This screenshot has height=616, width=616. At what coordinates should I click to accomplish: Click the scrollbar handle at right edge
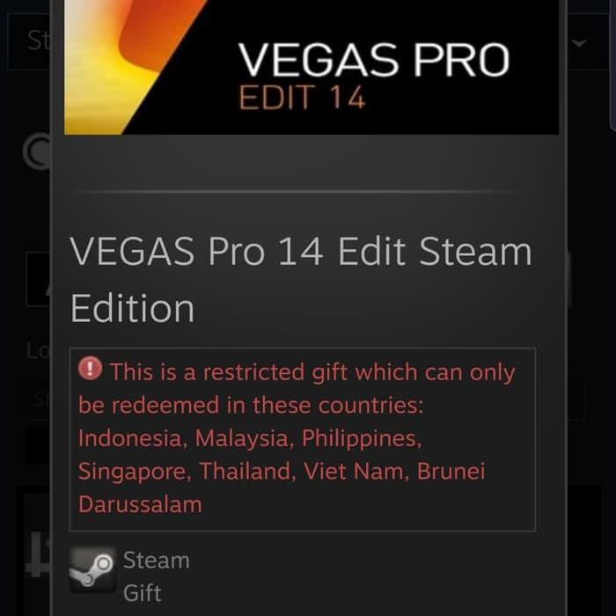[x=612, y=65]
